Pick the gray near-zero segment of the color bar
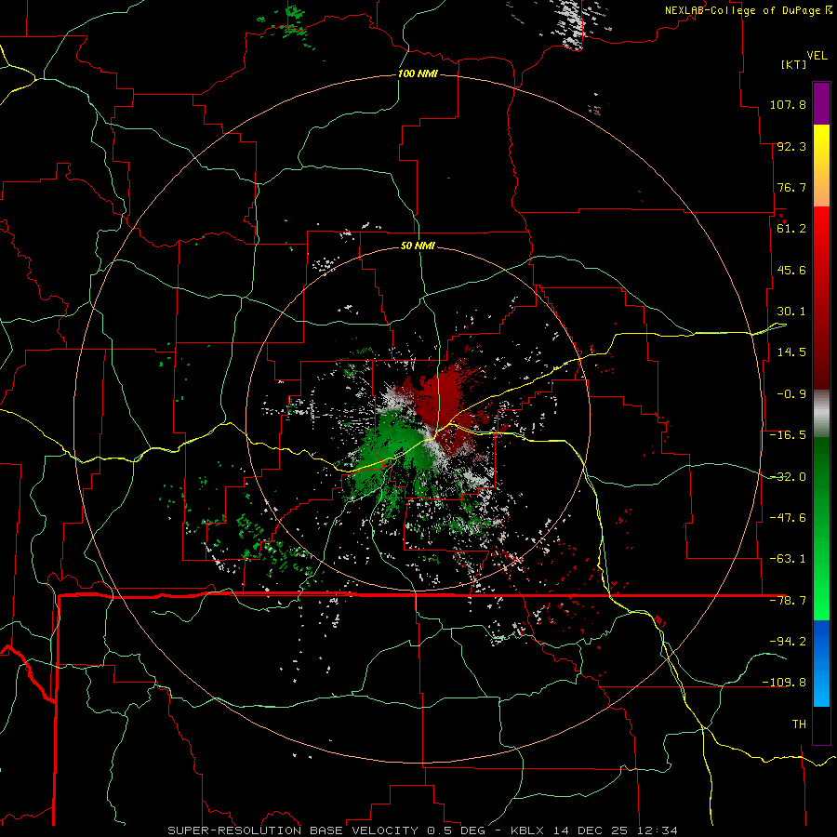The image size is (837, 837). point(821,414)
